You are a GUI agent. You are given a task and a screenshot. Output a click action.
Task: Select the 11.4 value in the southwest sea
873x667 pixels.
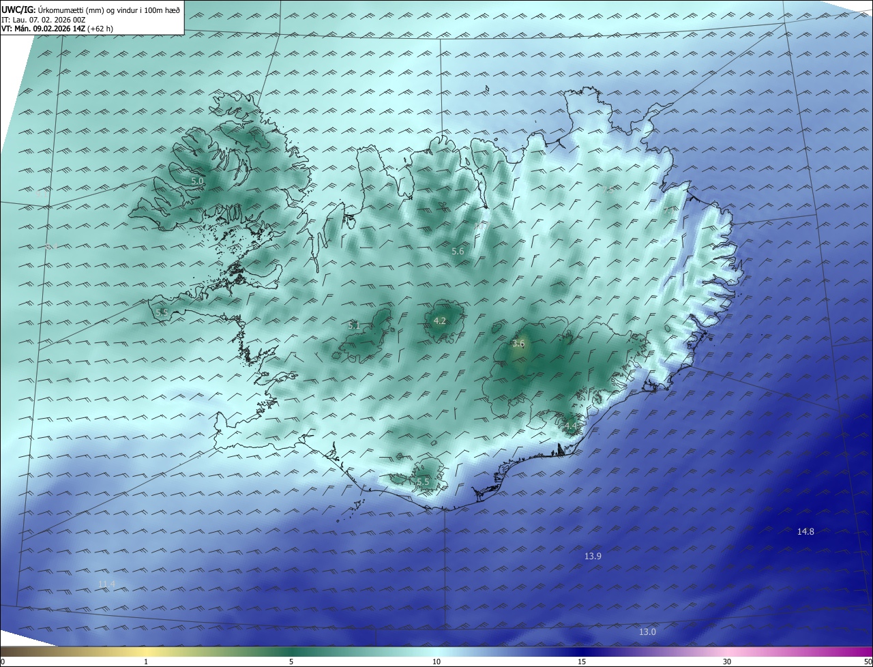click(x=107, y=584)
